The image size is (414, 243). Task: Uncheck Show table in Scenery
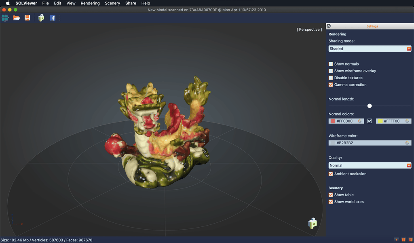[331, 194]
